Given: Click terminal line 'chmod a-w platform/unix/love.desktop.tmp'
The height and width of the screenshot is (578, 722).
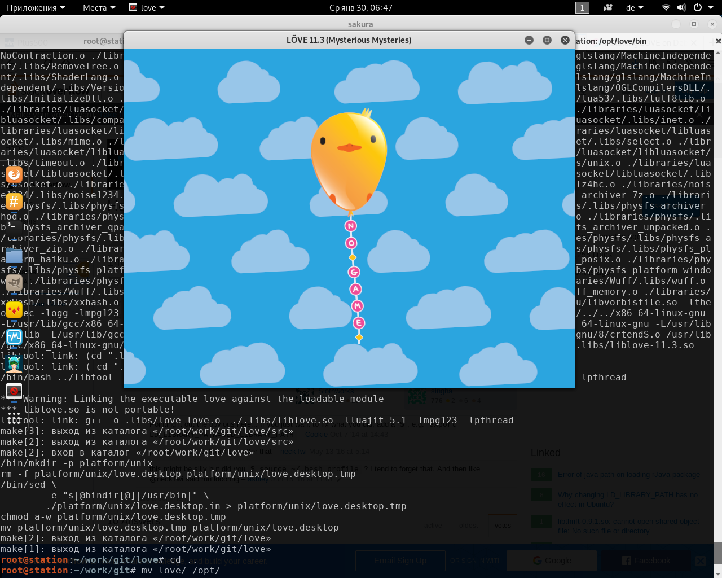Looking at the screenshot, I should 113,516.
